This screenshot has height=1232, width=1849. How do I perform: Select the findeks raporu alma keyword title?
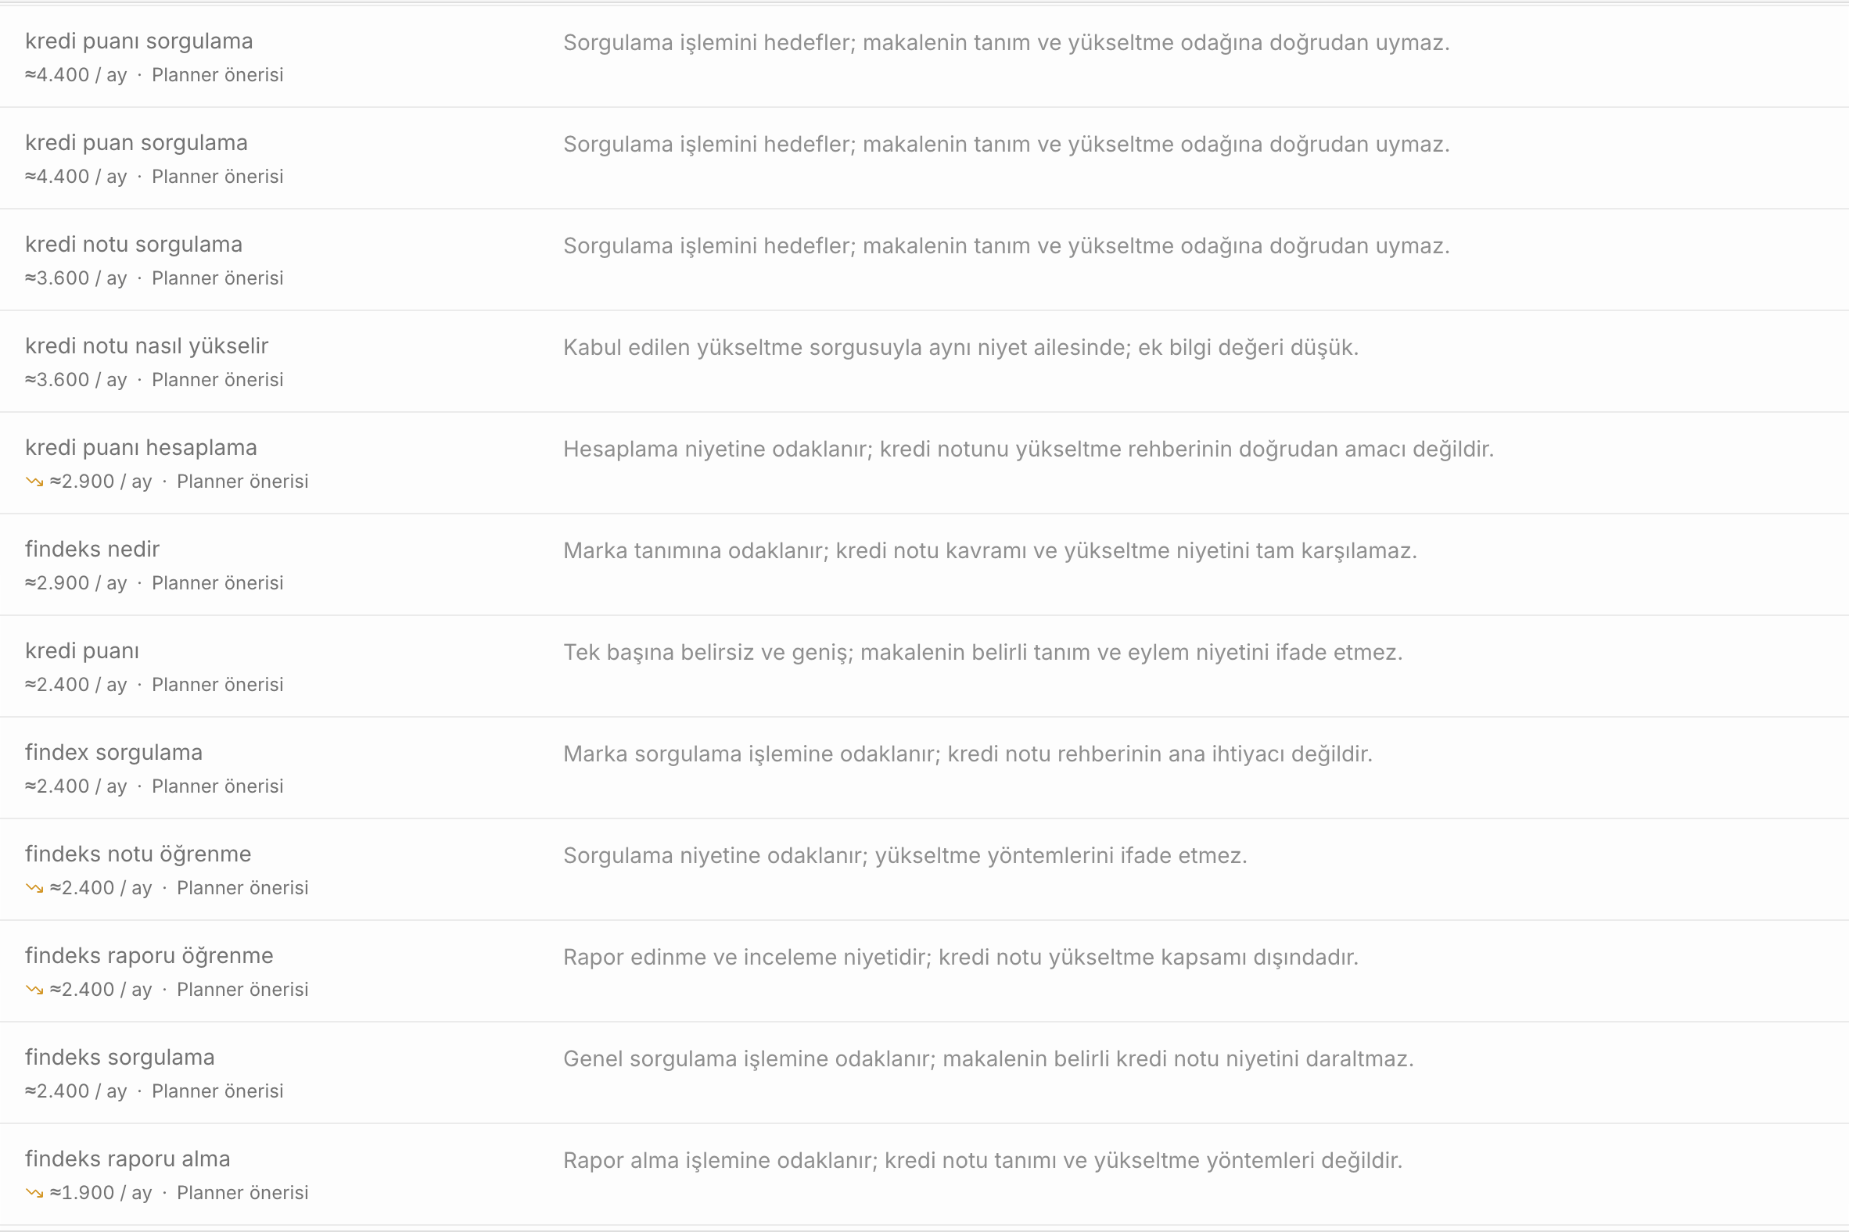tap(127, 1159)
